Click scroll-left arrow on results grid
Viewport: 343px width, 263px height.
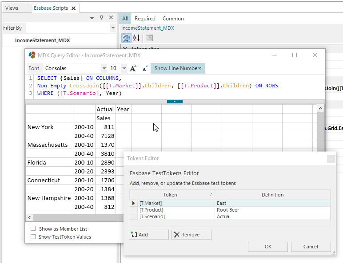(29, 218)
